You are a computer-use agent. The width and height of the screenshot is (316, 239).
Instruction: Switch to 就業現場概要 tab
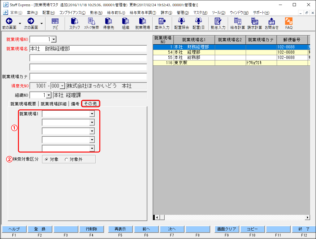[23, 104]
